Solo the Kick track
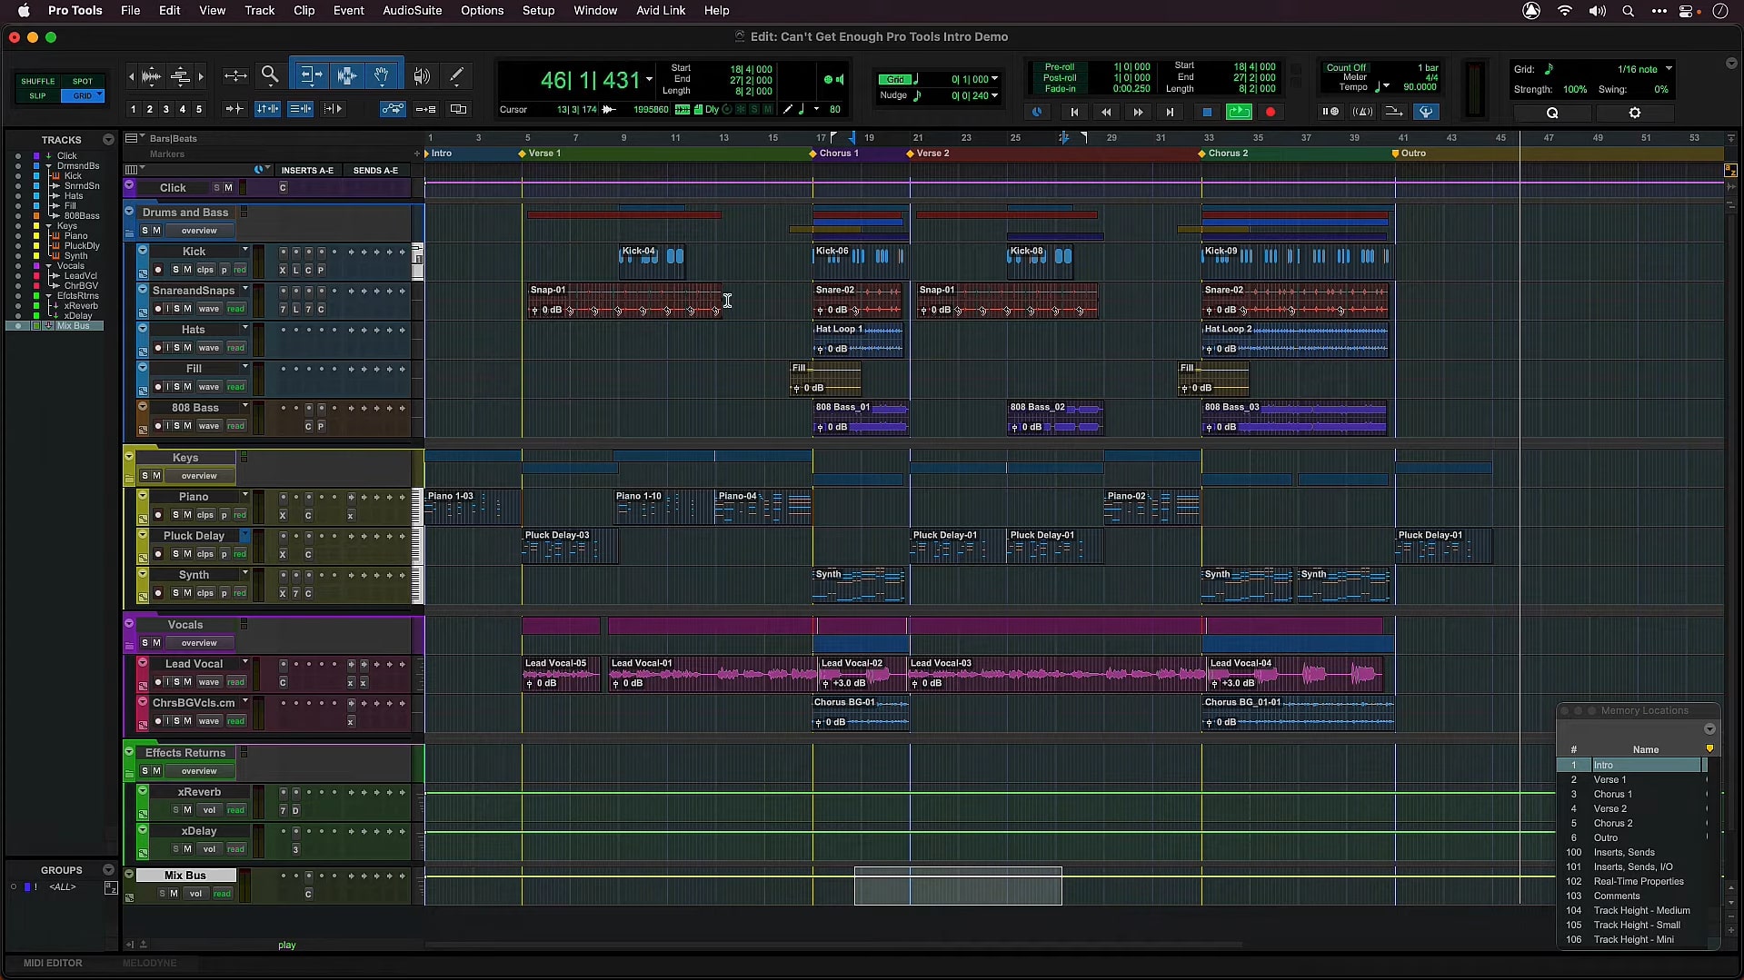Screen dimensions: 1744x980 175,270
